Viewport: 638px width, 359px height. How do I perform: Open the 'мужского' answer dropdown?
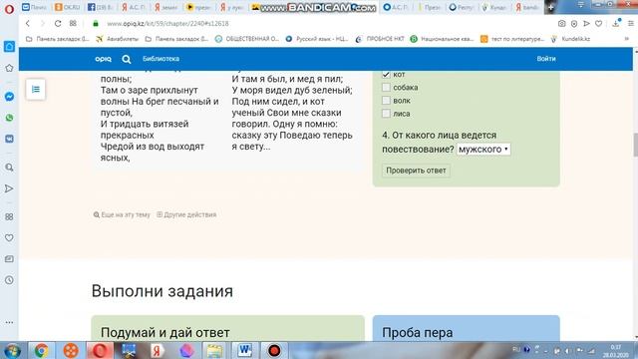pyautogui.click(x=483, y=150)
